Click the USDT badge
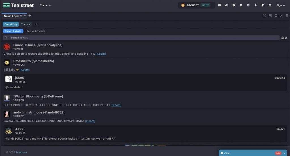Screen dimensions: 290x156 pyautogui.click(x=205, y=5)
